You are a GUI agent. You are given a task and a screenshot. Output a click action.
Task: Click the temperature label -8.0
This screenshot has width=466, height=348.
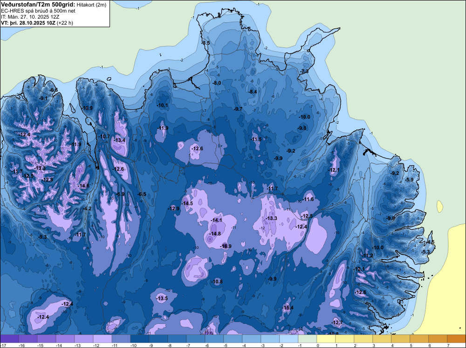pyautogui.click(x=217, y=83)
